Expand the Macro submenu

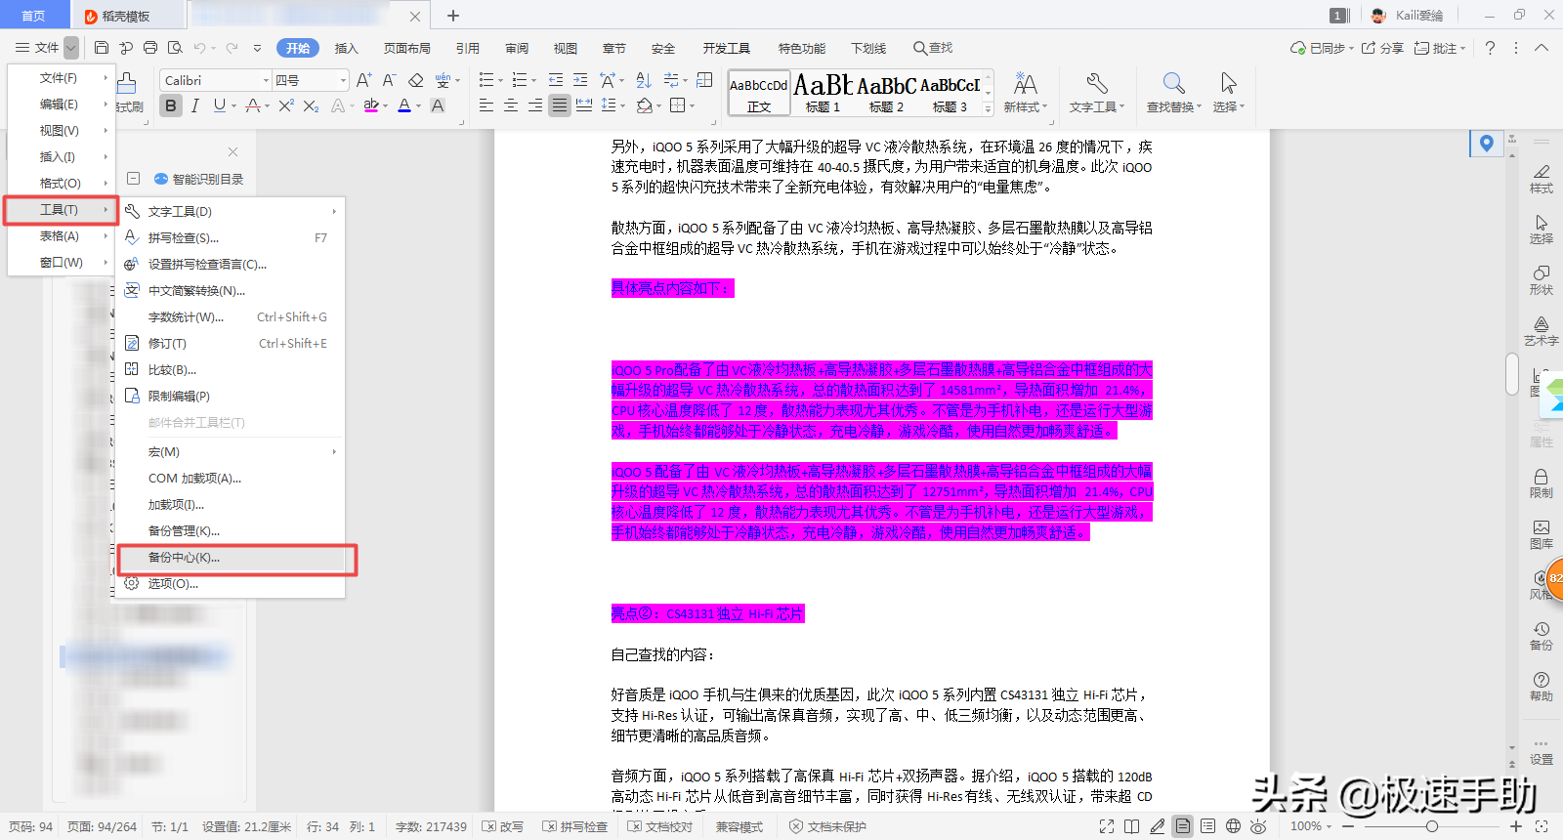click(x=231, y=451)
